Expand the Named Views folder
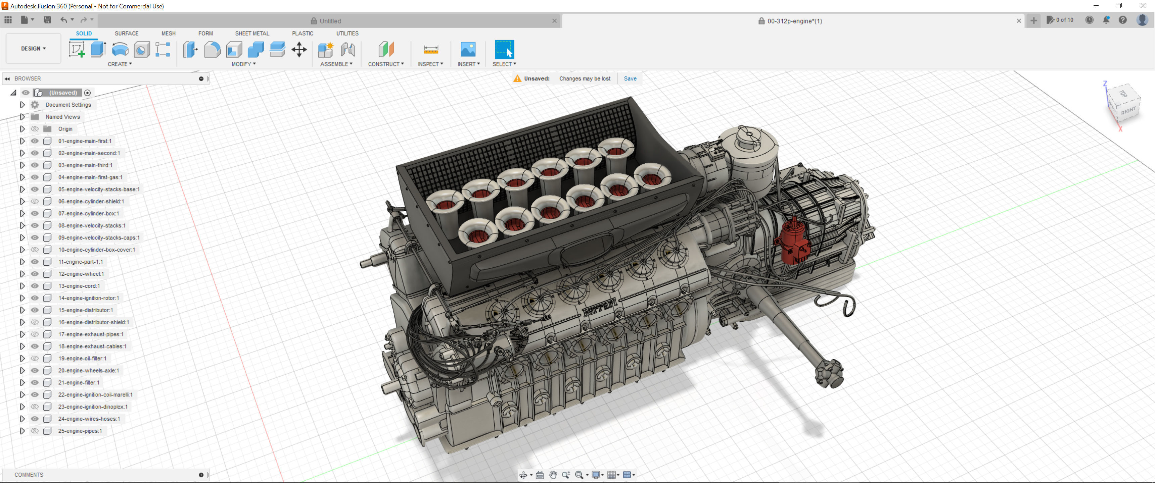1155x483 pixels. coord(22,116)
